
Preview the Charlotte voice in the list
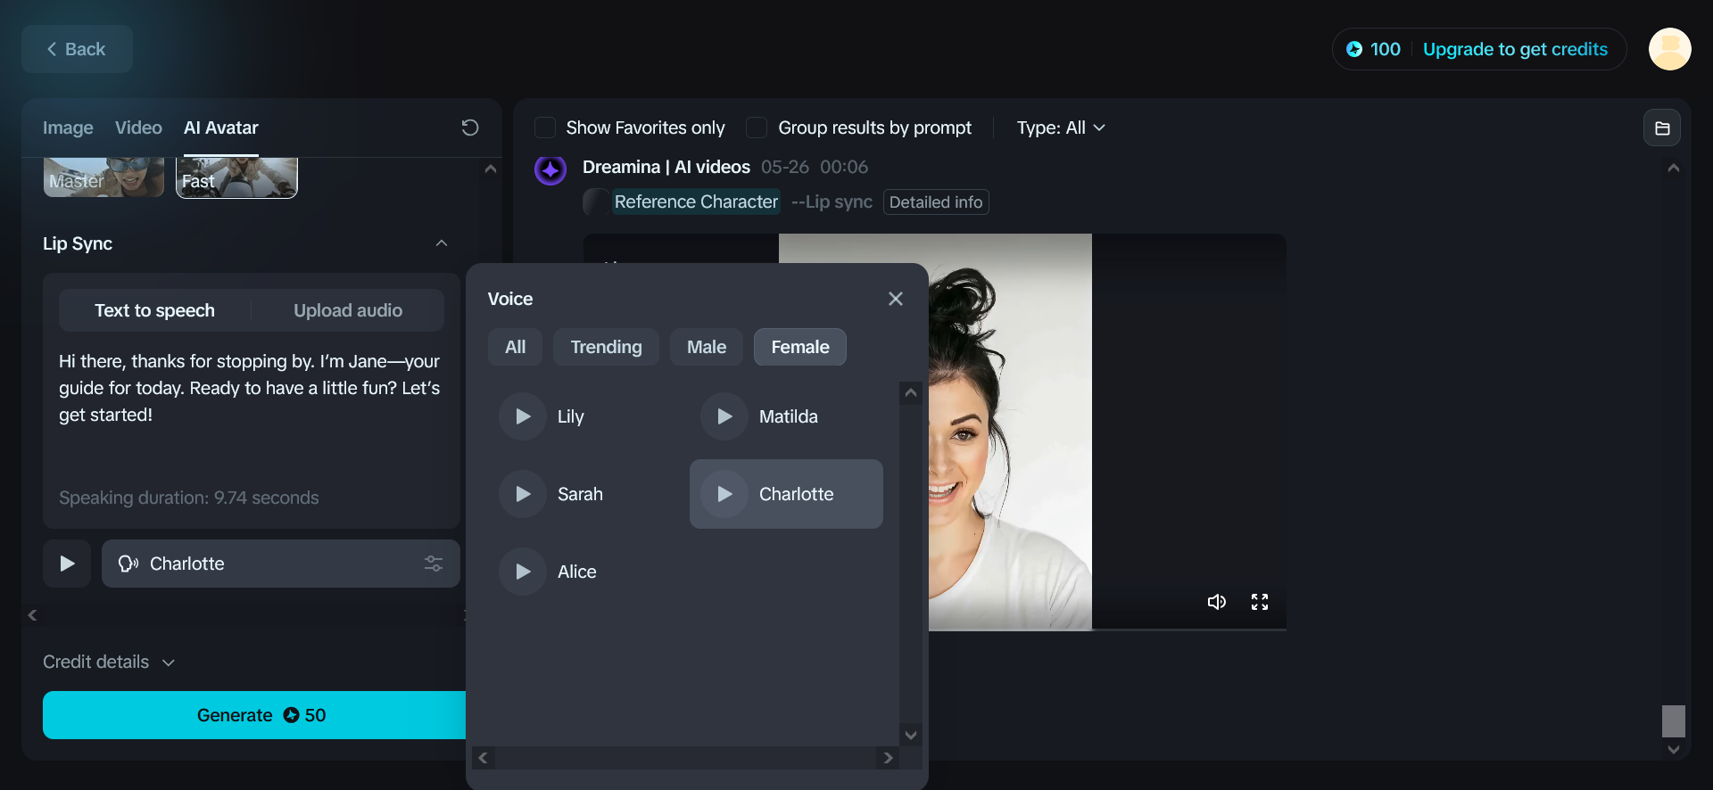pos(724,494)
